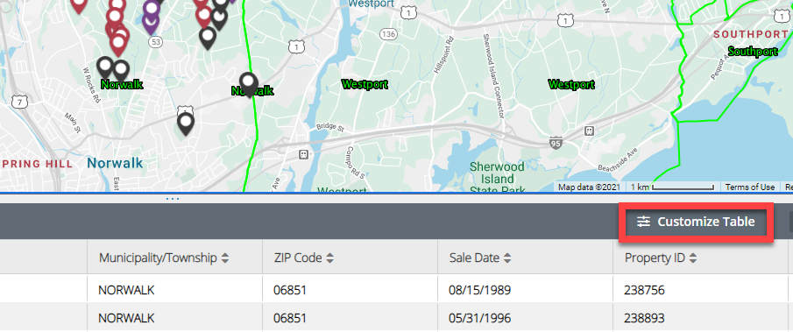
Task: Click the Route 136 shield icon
Action: coord(388,34)
